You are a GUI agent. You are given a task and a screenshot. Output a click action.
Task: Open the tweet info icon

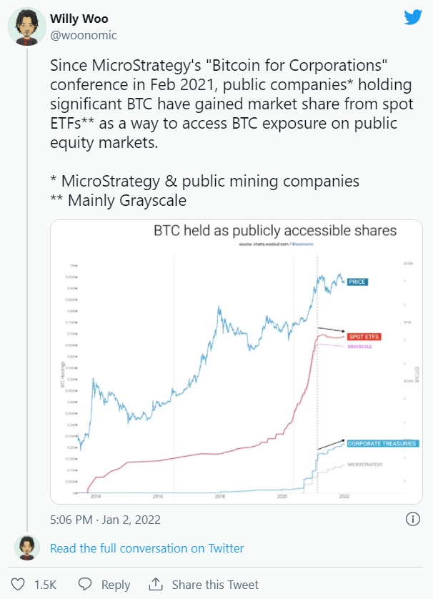[412, 519]
